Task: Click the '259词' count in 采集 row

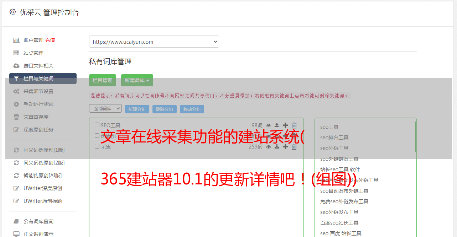Action: (256, 147)
